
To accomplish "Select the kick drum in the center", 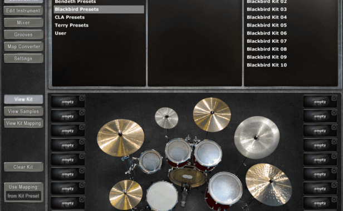I will tap(188, 177).
